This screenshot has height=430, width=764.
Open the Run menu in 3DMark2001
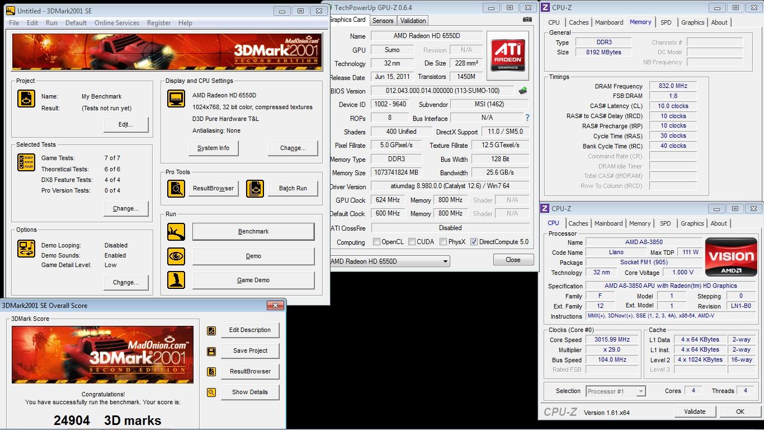point(51,23)
